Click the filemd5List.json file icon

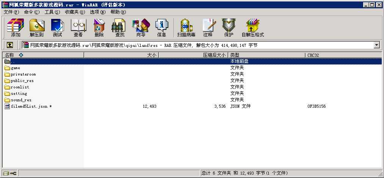pyautogui.click(x=7, y=107)
